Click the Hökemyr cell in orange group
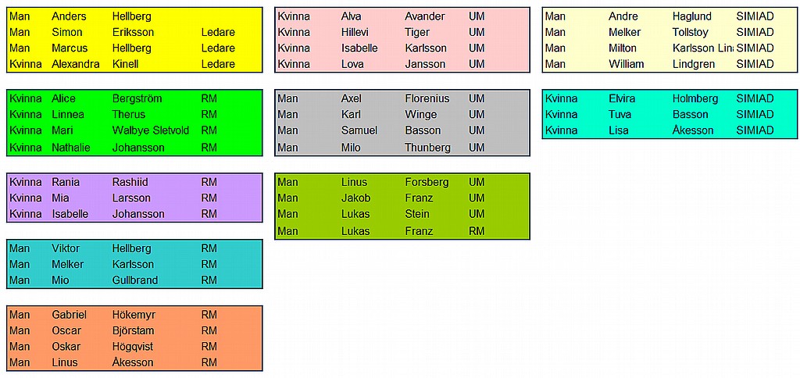 (134, 315)
